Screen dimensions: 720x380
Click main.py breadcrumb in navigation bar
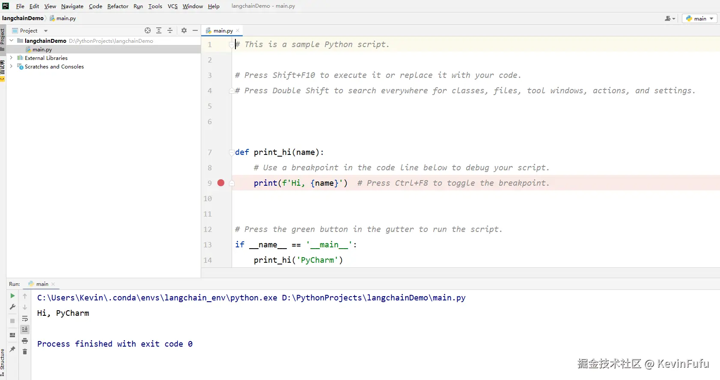63,18
